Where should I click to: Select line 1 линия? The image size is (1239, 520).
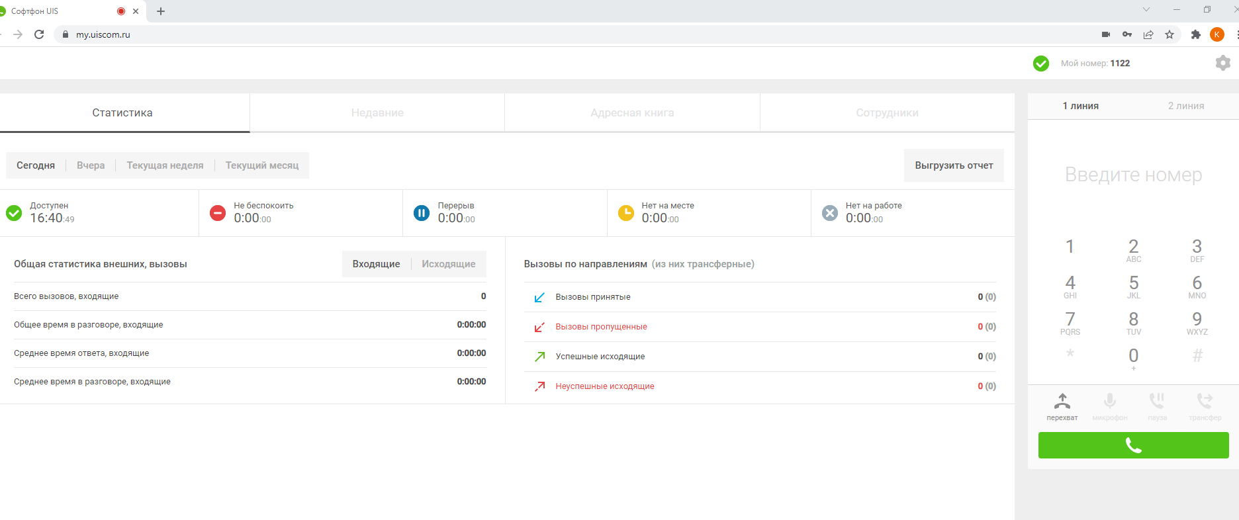[1080, 106]
